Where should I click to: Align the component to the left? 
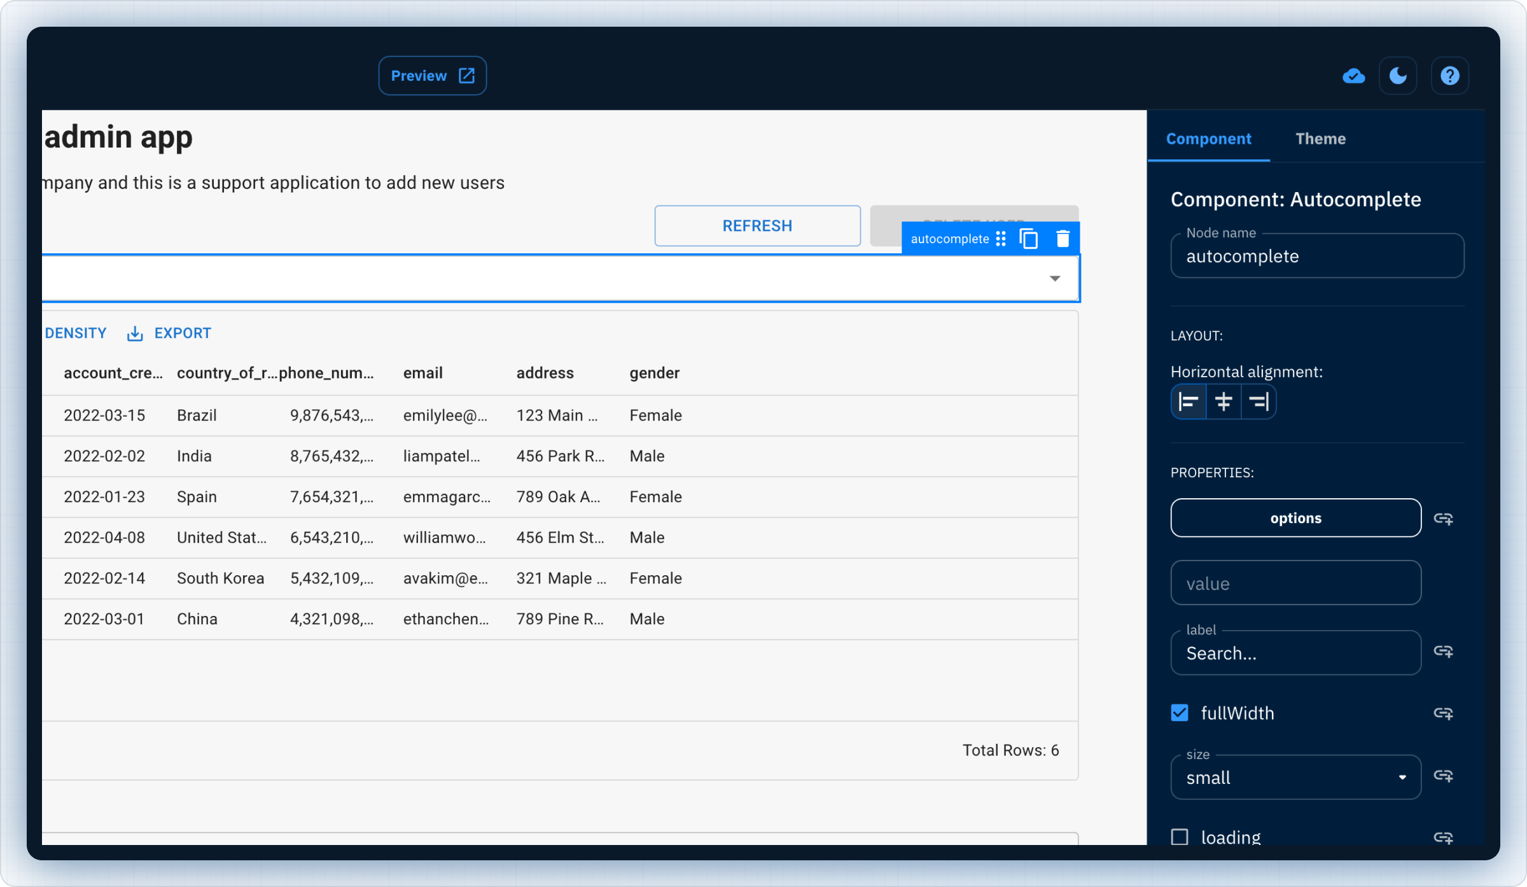click(x=1188, y=402)
